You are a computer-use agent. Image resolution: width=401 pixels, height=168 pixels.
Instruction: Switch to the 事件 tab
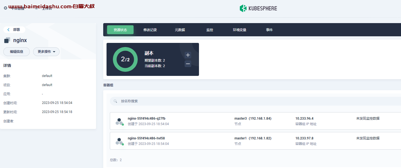(269, 30)
